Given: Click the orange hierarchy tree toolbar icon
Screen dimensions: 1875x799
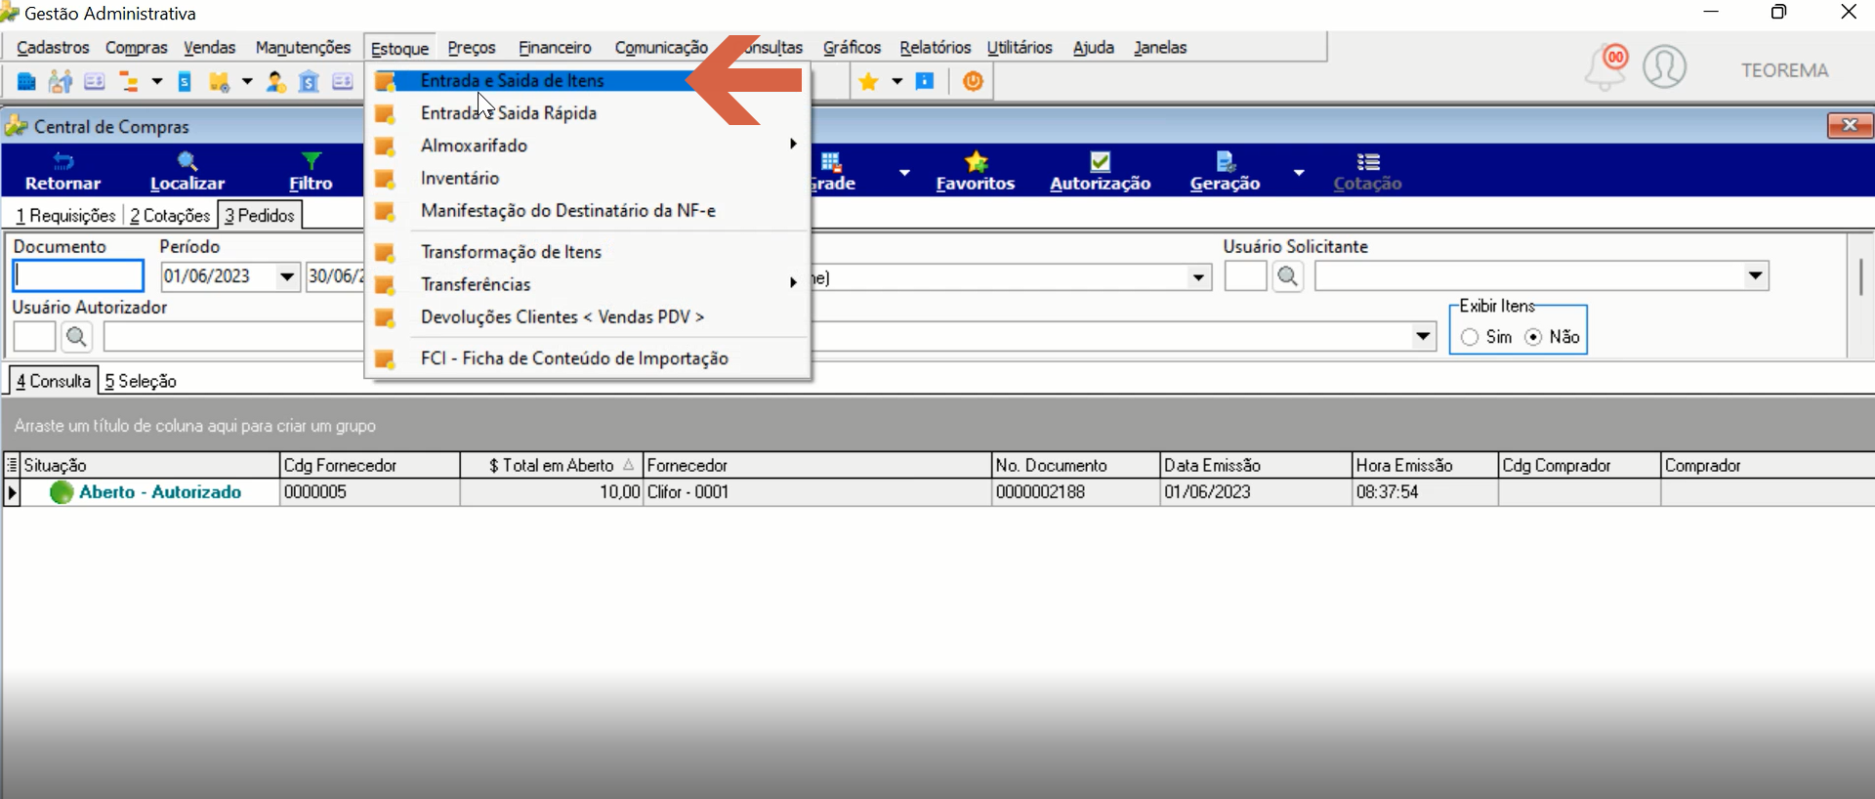Looking at the screenshot, I should tap(128, 82).
